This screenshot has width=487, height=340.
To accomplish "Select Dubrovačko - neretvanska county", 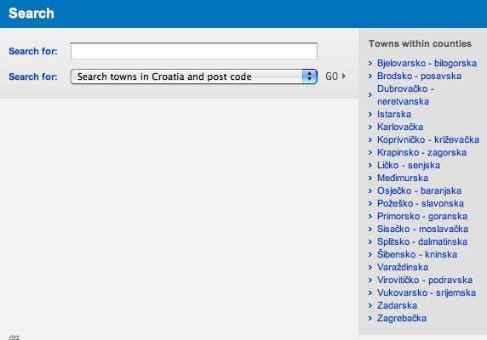I will tap(405, 95).
